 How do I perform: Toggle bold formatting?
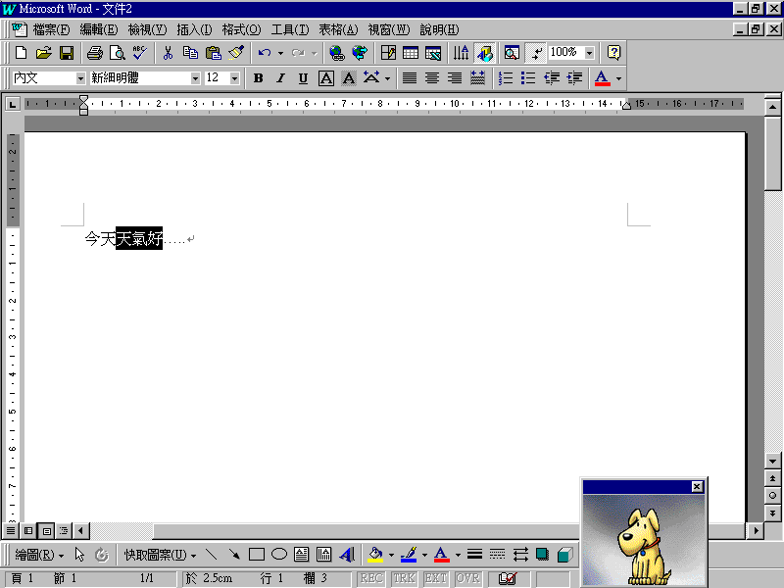coord(259,78)
